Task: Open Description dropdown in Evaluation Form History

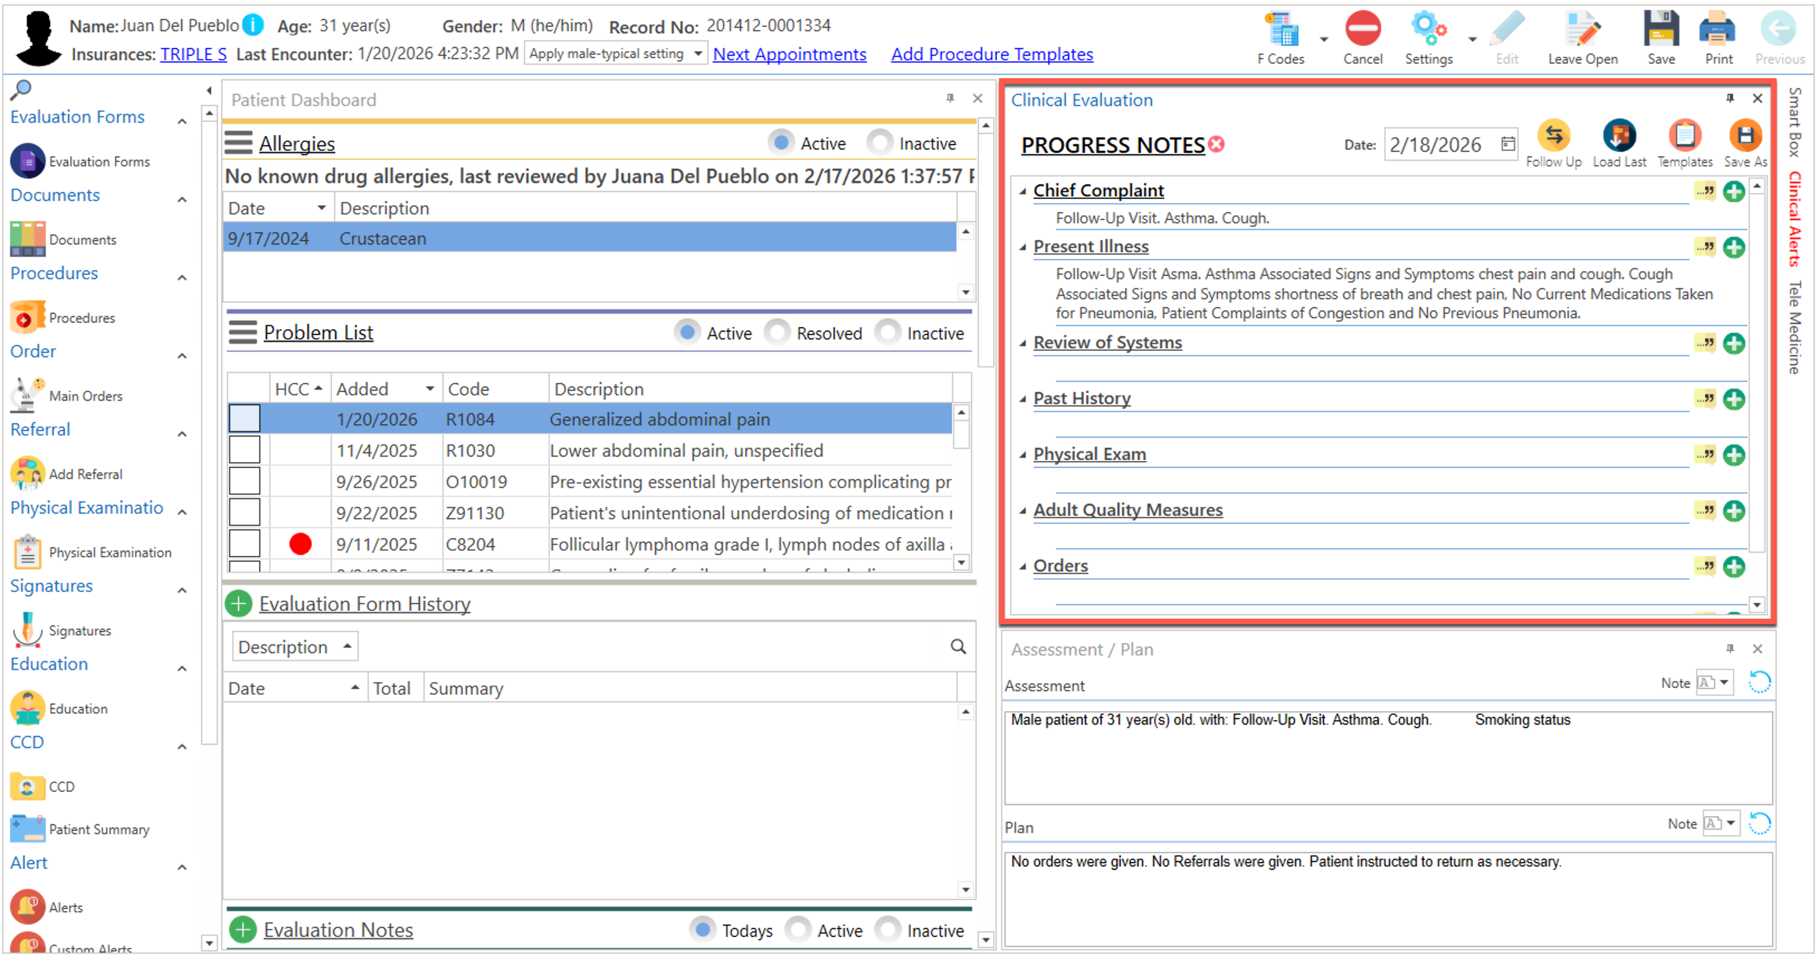Action: pos(294,647)
